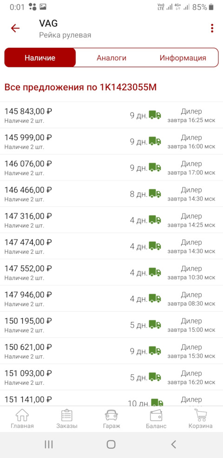223x458 pixels.
Task: Tap the red back arrow
Action: coord(15,28)
